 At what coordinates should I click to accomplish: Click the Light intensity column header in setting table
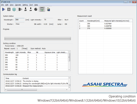(x=21, y=52)
